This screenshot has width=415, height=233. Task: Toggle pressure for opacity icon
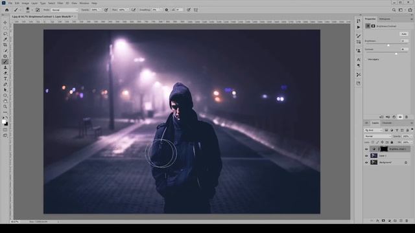(106, 10)
